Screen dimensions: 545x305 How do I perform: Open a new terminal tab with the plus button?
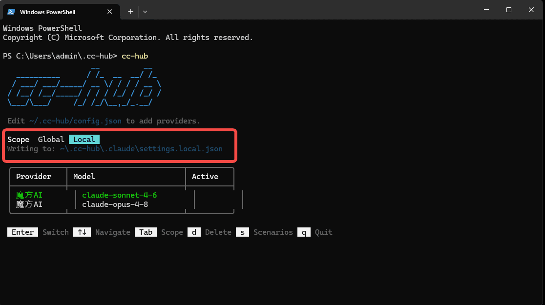pos(130,11)
